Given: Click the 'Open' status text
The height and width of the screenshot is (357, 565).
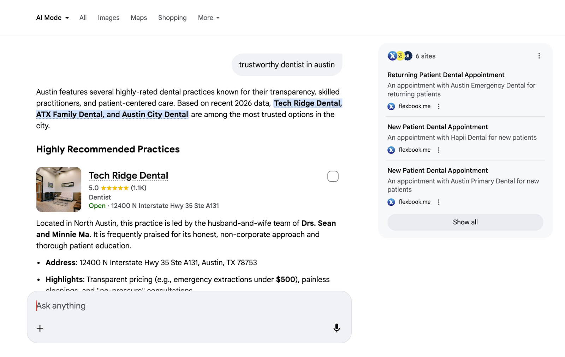Looking at the screenshot, I should pos(97,206).
